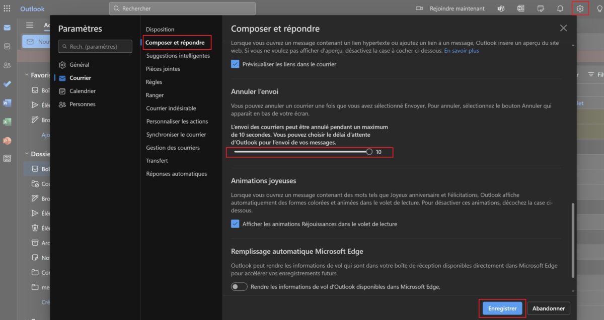Open the archive box folder icon
Image resolution: width=604 pixels, height=320 pixels.
[35, 243]
